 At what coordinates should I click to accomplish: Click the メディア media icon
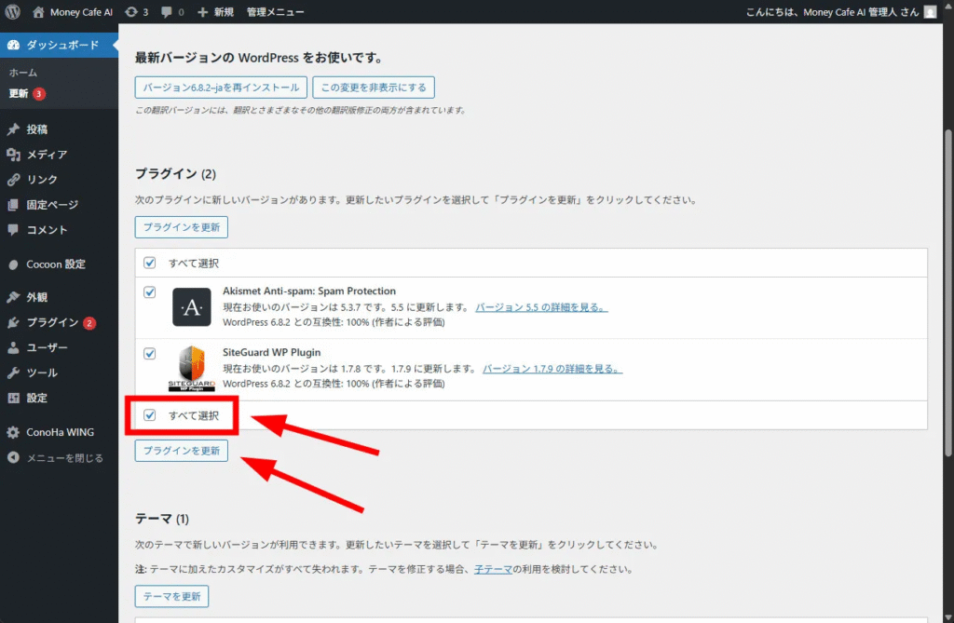pyautogui.click(x=13, y=155)
